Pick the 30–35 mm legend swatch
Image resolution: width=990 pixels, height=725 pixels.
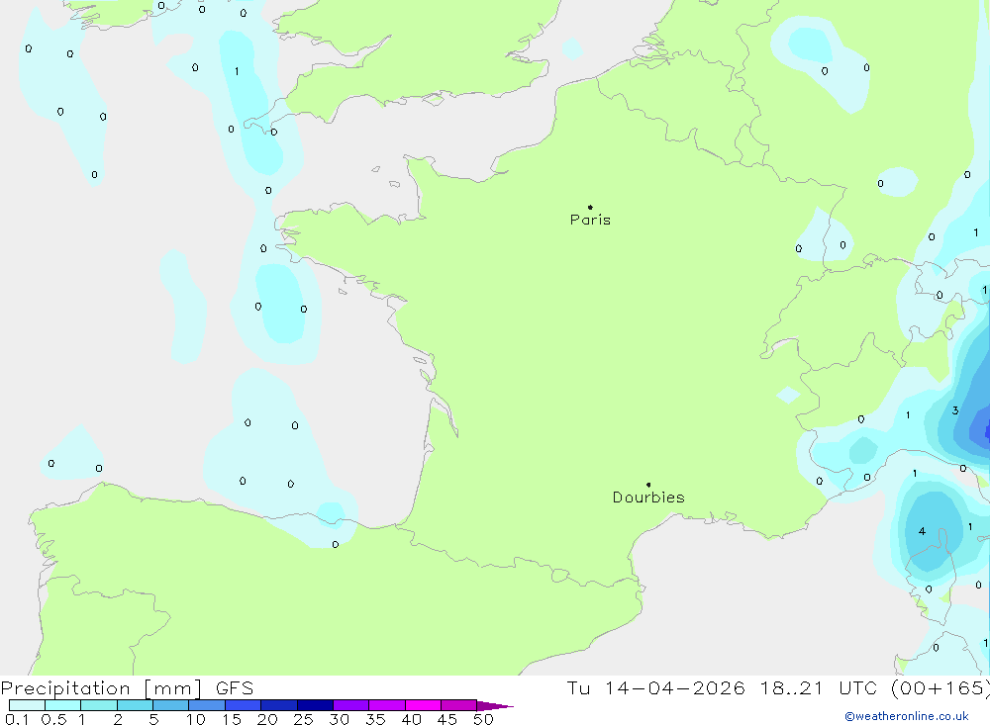coord(351,705)
